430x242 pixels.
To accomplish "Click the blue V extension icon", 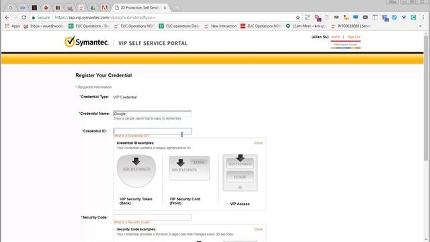I will pos(404,17).
